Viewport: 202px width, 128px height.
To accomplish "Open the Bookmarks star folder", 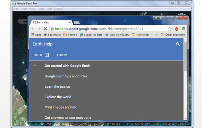I will (52, 35).
